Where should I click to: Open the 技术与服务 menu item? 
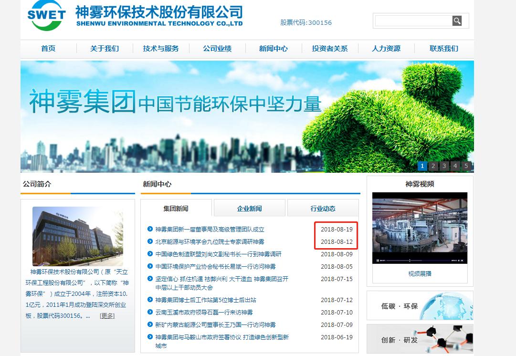pos(161,49)
